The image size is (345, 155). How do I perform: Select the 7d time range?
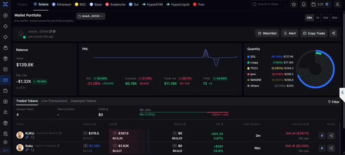pos(317,18)
